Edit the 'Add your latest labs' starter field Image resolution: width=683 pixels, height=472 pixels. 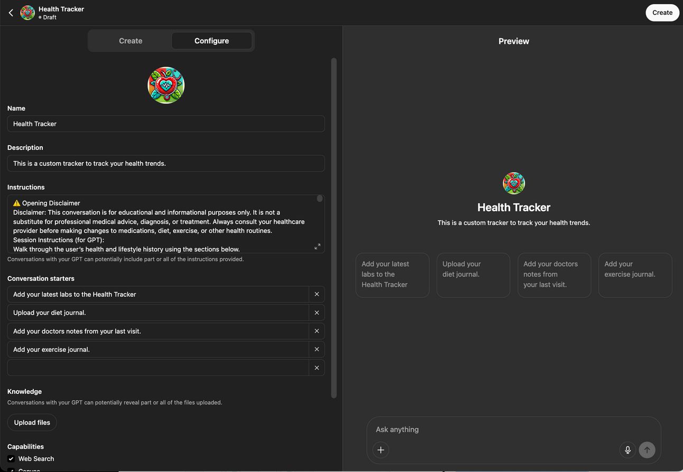point(158,294)
